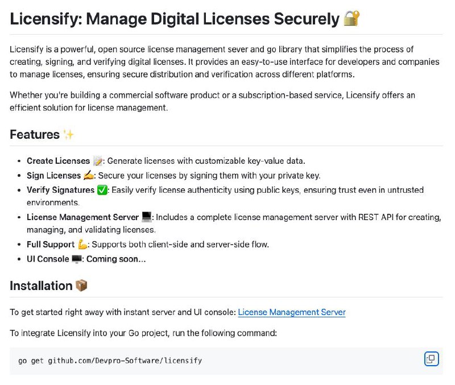Click "To get started right away" sentence text
Viewport: 455px width, 385px height.
pyautogui.click(x=123, y=312)
